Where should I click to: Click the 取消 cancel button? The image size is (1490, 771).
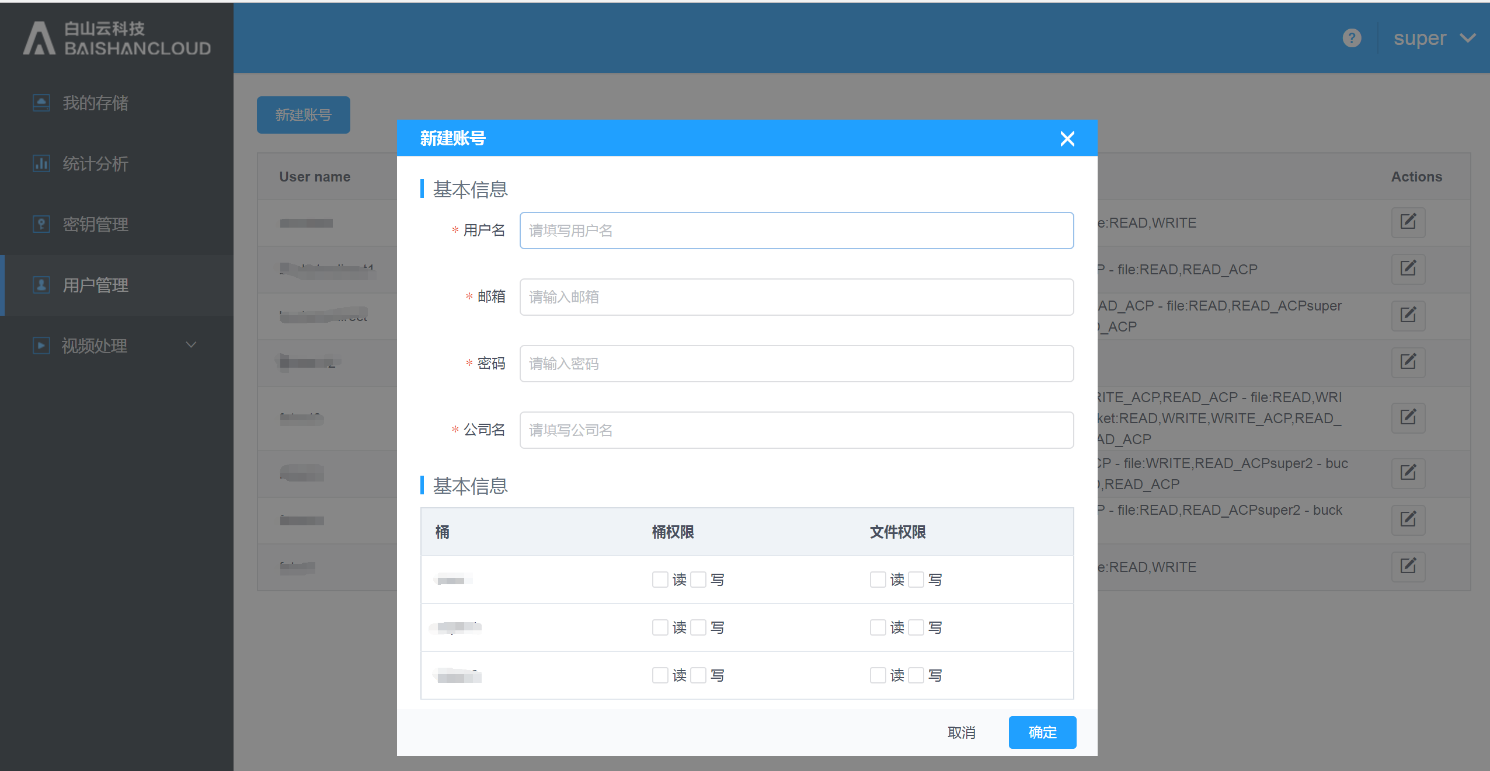coord(961,732)
